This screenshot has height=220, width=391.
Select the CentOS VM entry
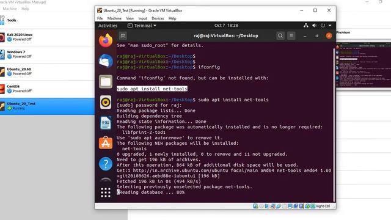tap(48, 89)
